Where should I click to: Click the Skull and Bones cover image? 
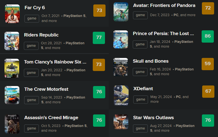(x=121, y=67)
